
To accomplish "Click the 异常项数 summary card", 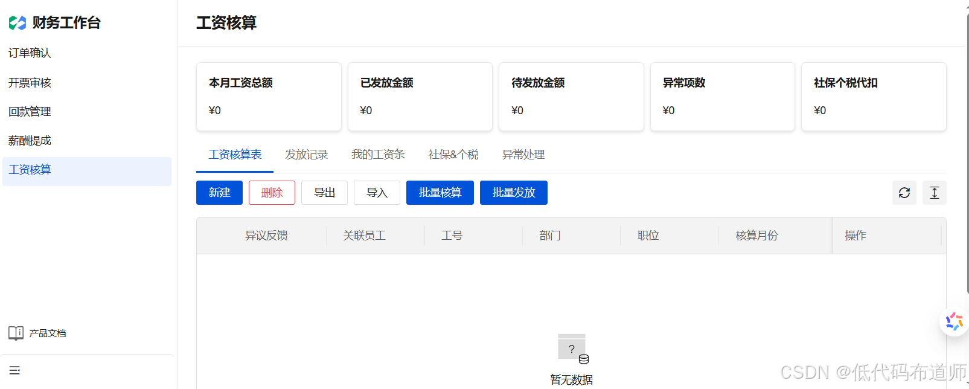I will (x=723, y=97).
